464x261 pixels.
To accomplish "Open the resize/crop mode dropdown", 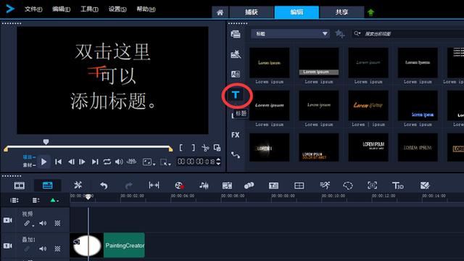I will pyautogui.click(x=165, y=162).
